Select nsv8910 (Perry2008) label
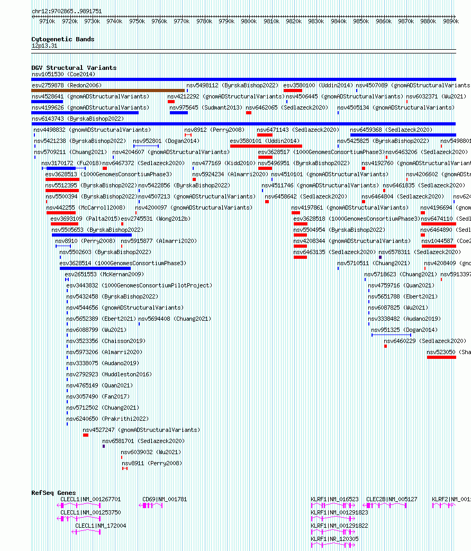 point(85,241)
